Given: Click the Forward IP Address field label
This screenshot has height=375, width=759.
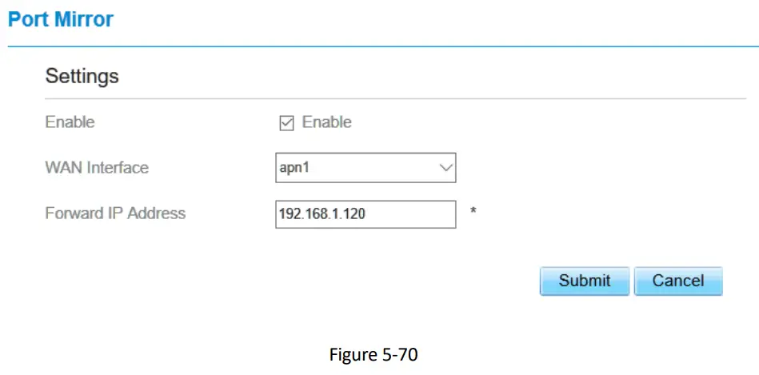Looking at the screenshot, I should click(115, 213).
